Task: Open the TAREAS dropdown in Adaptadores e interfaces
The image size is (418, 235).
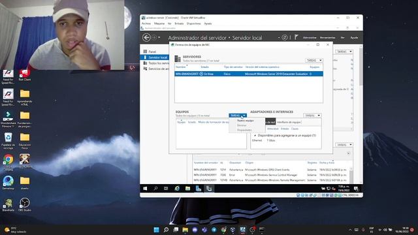Action: 312,116
